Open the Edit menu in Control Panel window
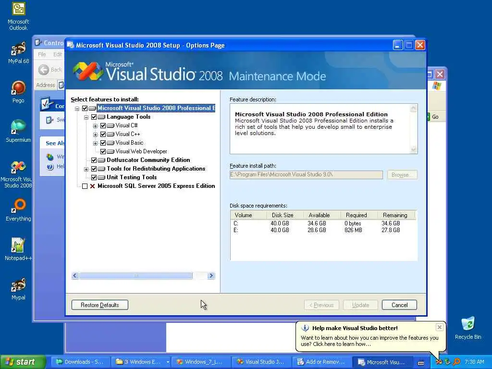This screenshot has width=492, height=369. [x=58, y=54]
